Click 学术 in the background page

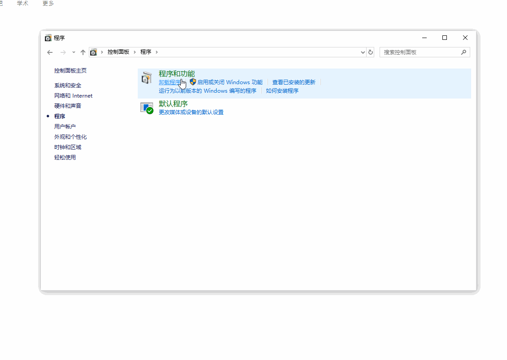pyautogui.click(x=22, y=3)
